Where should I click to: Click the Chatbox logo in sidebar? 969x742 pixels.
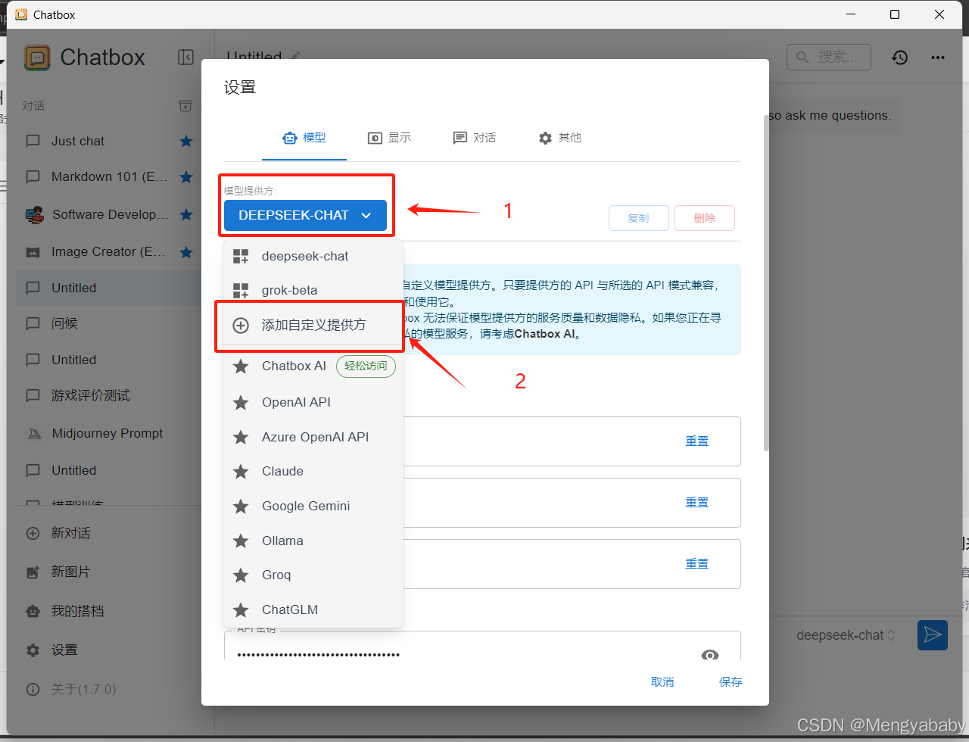coord(37,58)
